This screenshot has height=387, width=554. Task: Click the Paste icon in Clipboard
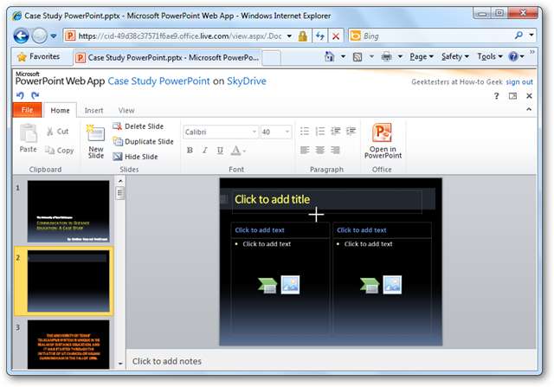tap(29, 134)
